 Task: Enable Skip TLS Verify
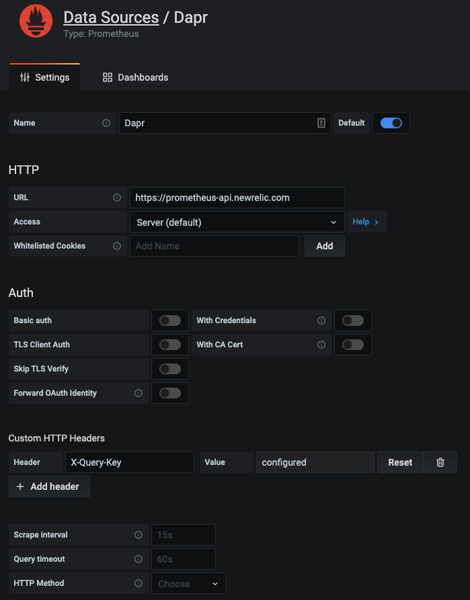pos(169,369)
